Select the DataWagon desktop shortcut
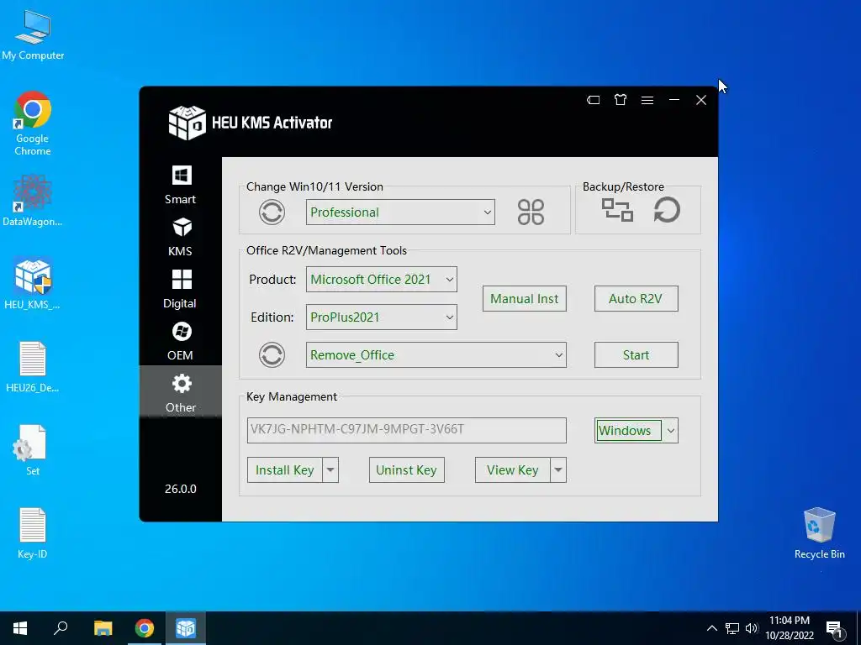Image resolution: width=861 pixels, height=645 pixels. 33,200
